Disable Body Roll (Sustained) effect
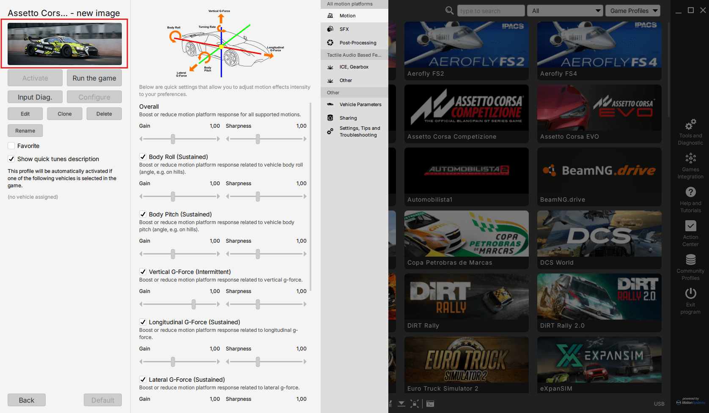The image size is (709, 413). point(143,157)
